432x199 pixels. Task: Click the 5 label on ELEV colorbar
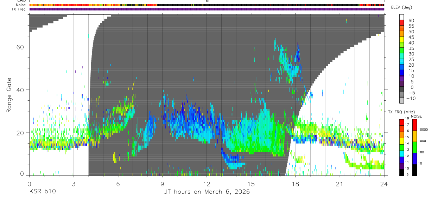pos(412,82)
